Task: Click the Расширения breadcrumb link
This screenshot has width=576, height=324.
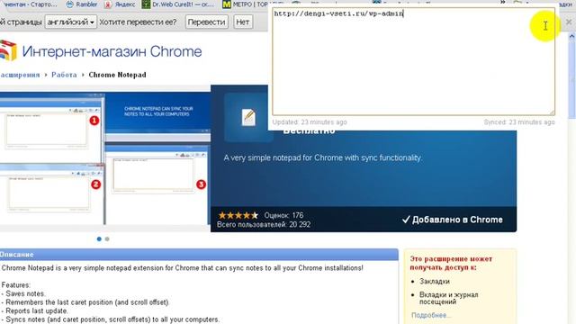Action: (20, 75)
